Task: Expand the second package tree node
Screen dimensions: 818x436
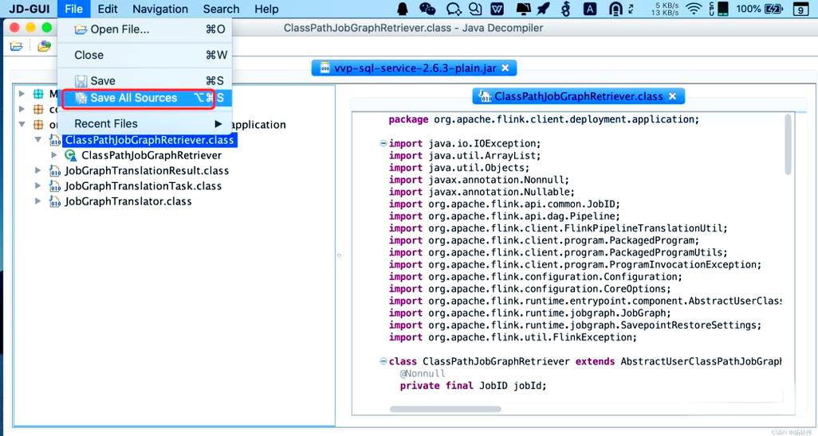Action: (22, 109)
